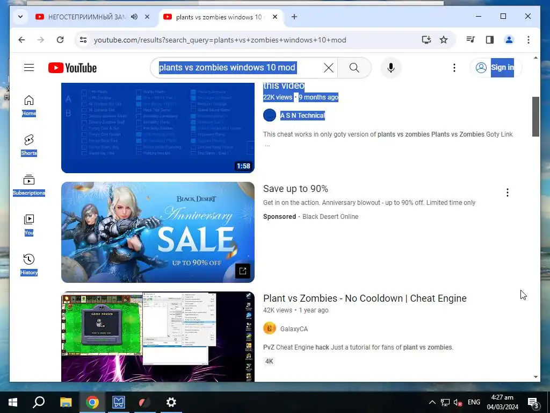550x413 pixels.
Task: Click the page vertical scrollbar thumb
Action: point(535,117)
